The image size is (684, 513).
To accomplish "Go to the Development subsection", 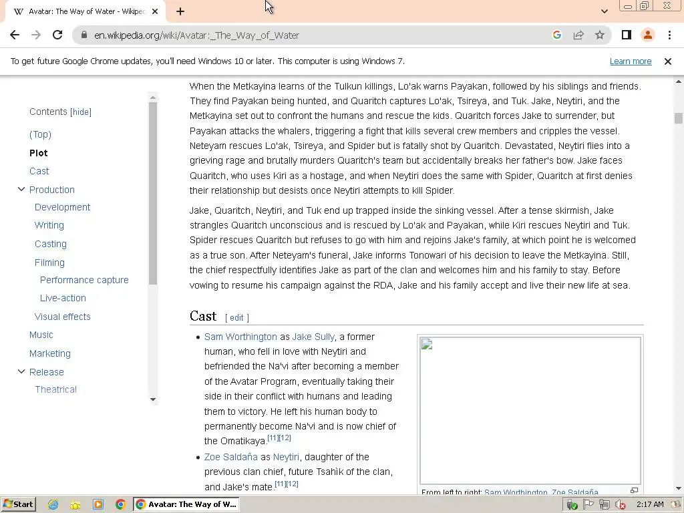I will click(62, 207).
